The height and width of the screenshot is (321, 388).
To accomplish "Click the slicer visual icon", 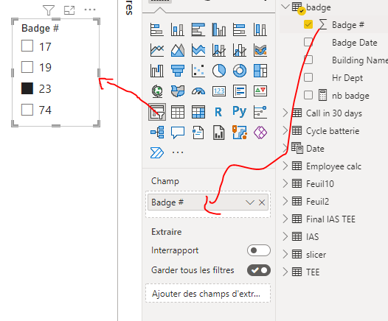I will pyautogui.click(x=157, y=112).
